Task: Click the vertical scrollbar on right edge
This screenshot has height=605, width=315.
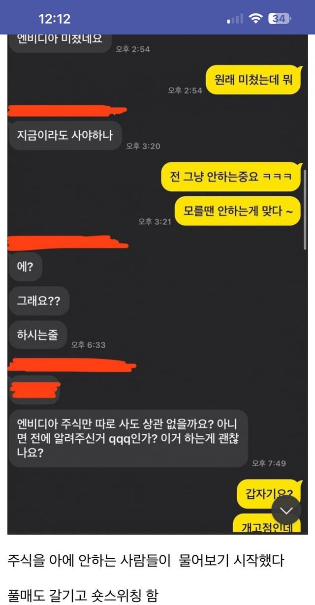Action: pyautogui.click(x=306, y=210)
